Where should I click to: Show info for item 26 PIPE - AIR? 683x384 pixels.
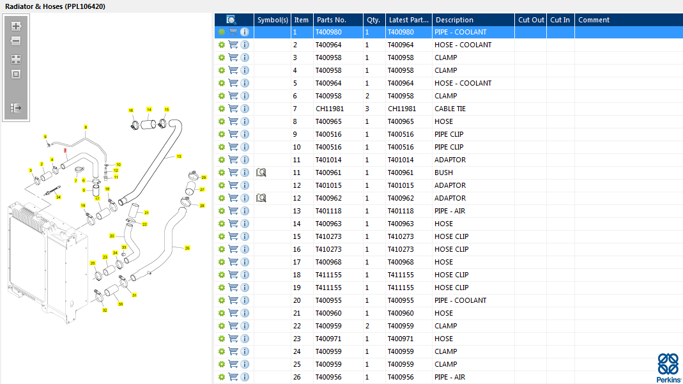245,377
